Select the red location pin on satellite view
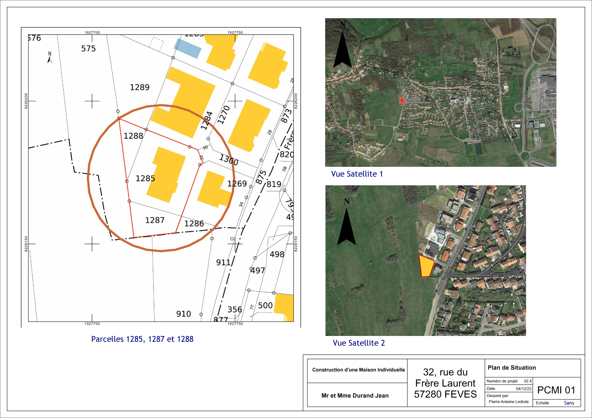592x418 pixels. pyautogui.click(x=401, y=101)
